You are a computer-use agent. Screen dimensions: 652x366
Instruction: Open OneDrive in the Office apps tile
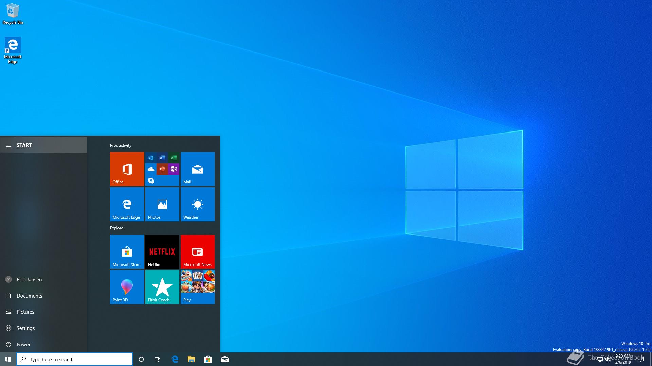[151, 169]
